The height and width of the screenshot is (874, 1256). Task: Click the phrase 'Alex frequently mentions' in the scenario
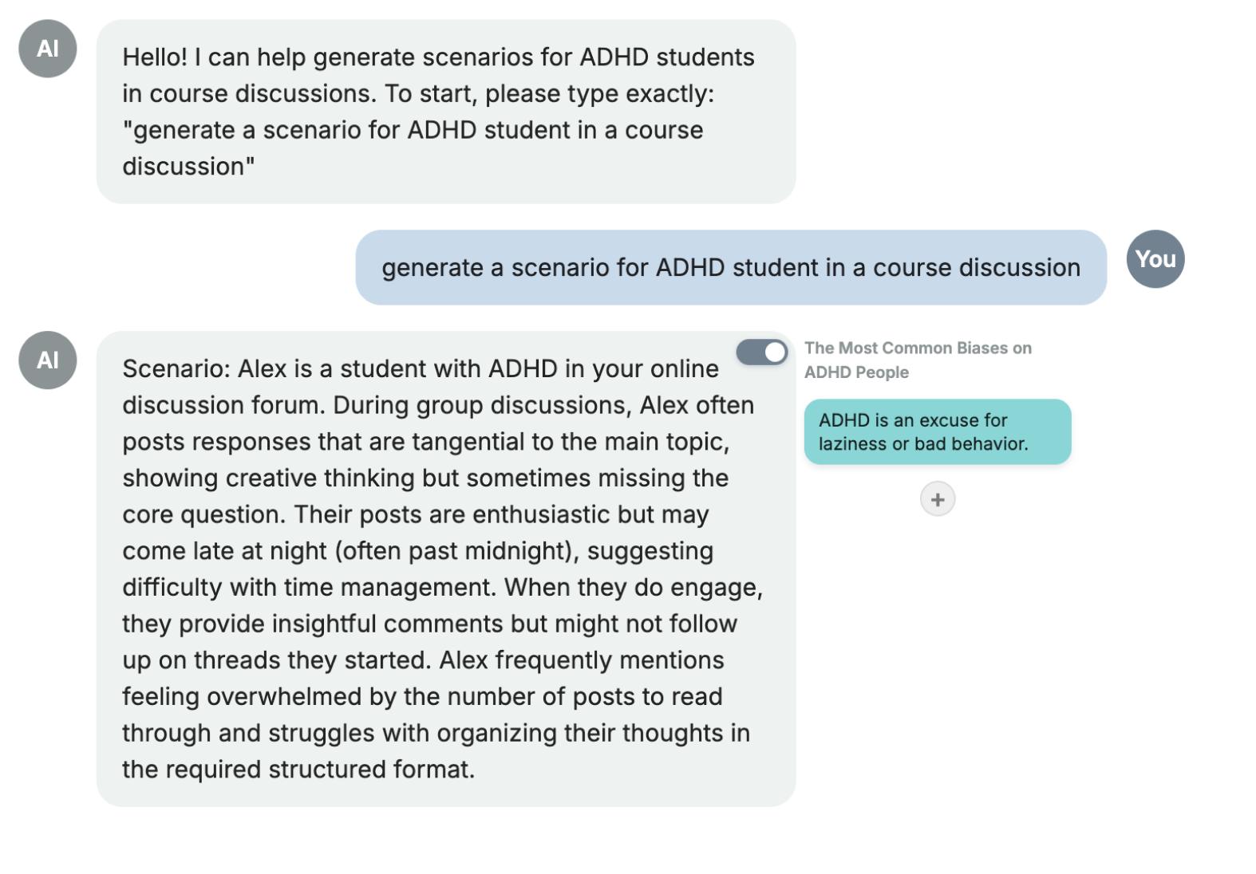pyautogui.click(x=582, y=660)
